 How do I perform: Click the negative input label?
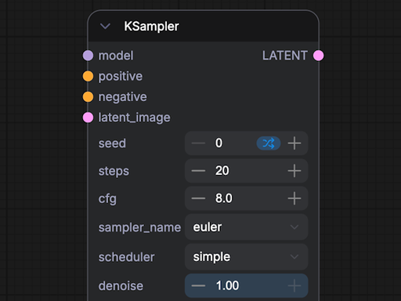point(122,97)
